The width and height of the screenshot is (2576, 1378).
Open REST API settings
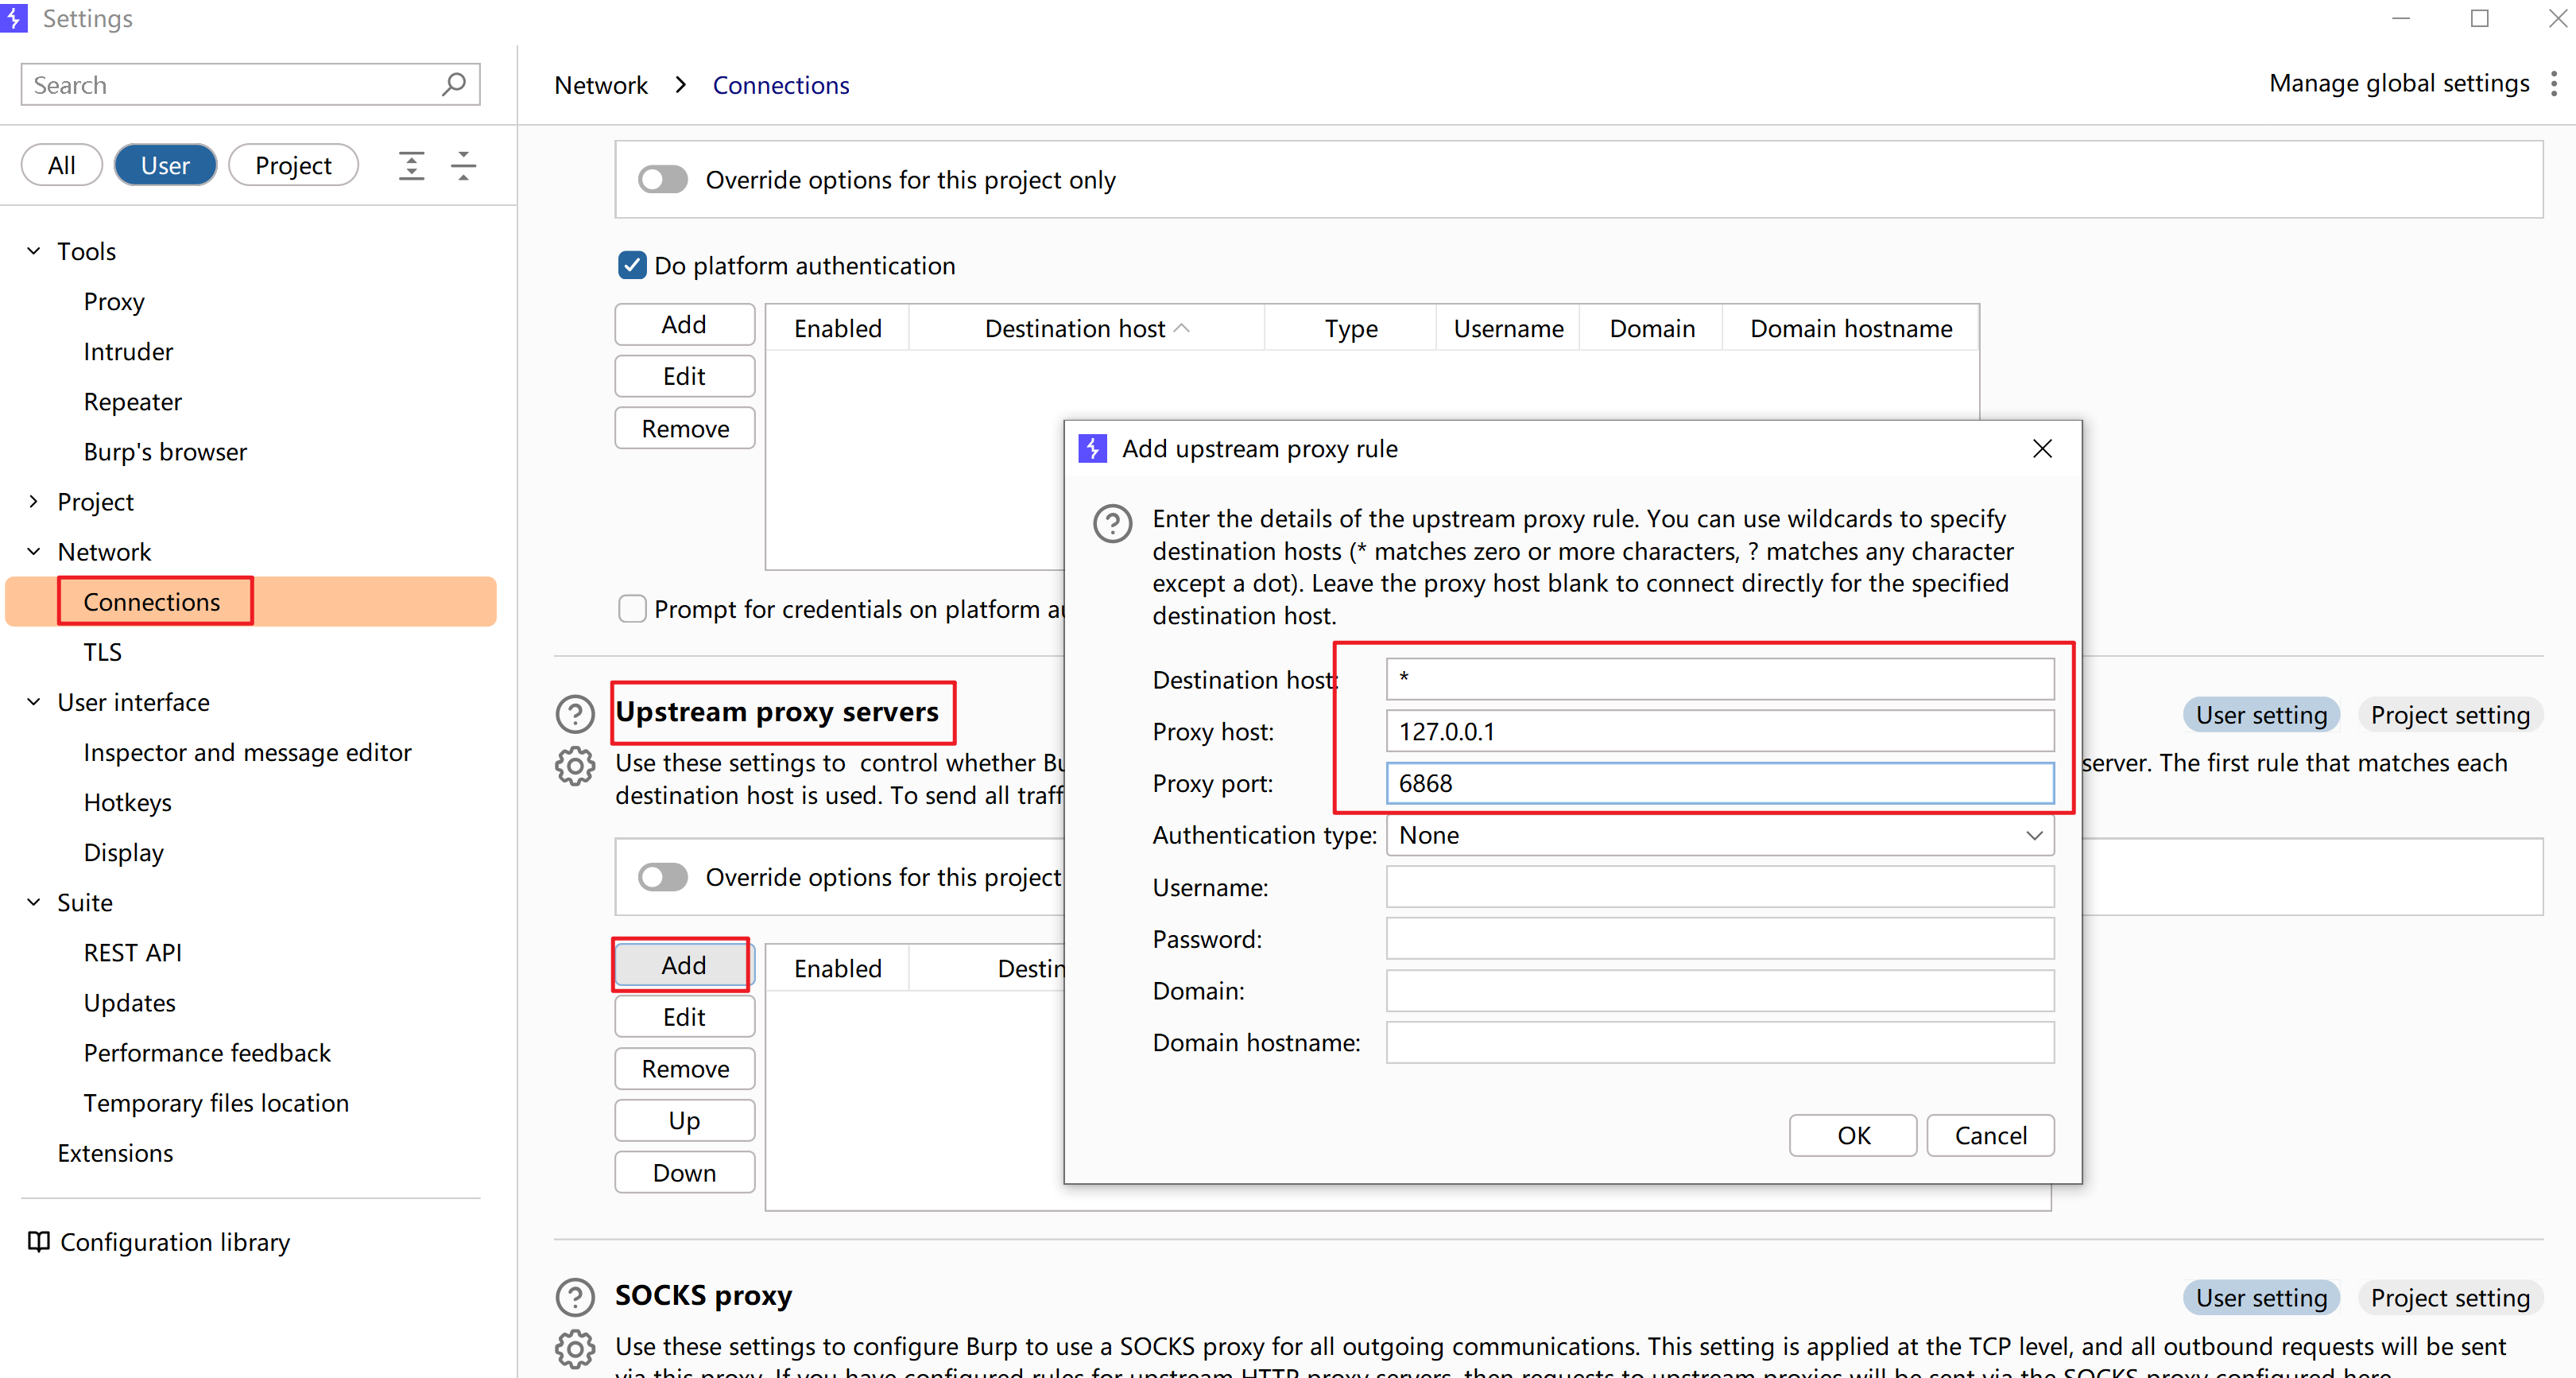(x=133, y=952)
